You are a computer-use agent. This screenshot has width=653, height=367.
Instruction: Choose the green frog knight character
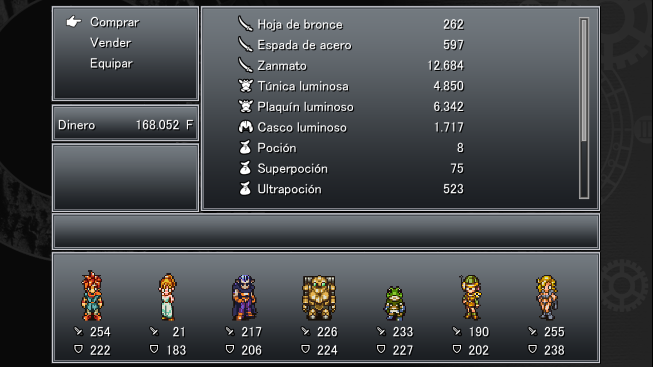coord(395,303)
